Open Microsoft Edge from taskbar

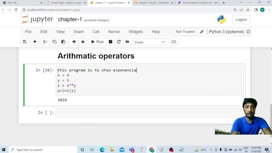(102, 150)
